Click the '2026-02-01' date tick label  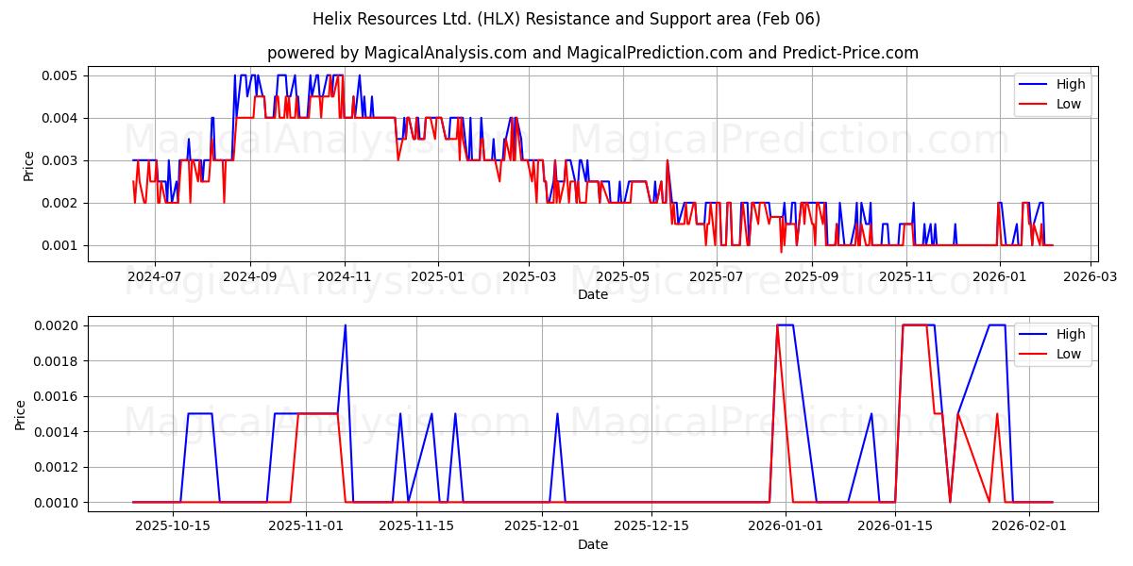tap(1027, 527)
